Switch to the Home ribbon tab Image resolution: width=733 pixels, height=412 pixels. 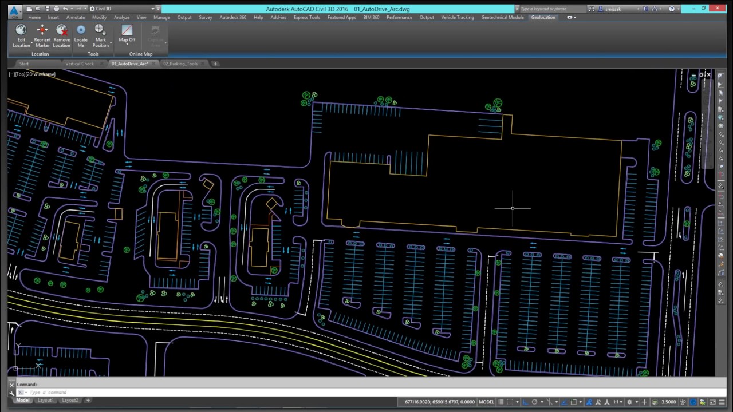point(34,17)
